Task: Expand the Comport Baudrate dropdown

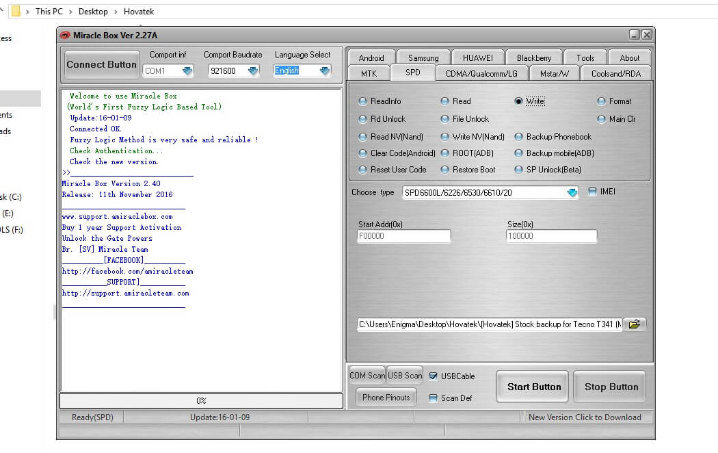Action: click(253, 70)
